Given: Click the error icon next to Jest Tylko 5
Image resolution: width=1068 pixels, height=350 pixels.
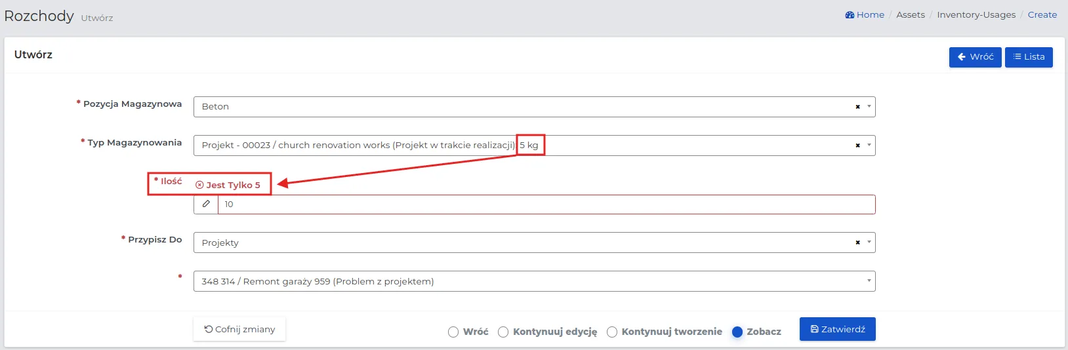Looking at the screenshot, I should tap(199, 185).
